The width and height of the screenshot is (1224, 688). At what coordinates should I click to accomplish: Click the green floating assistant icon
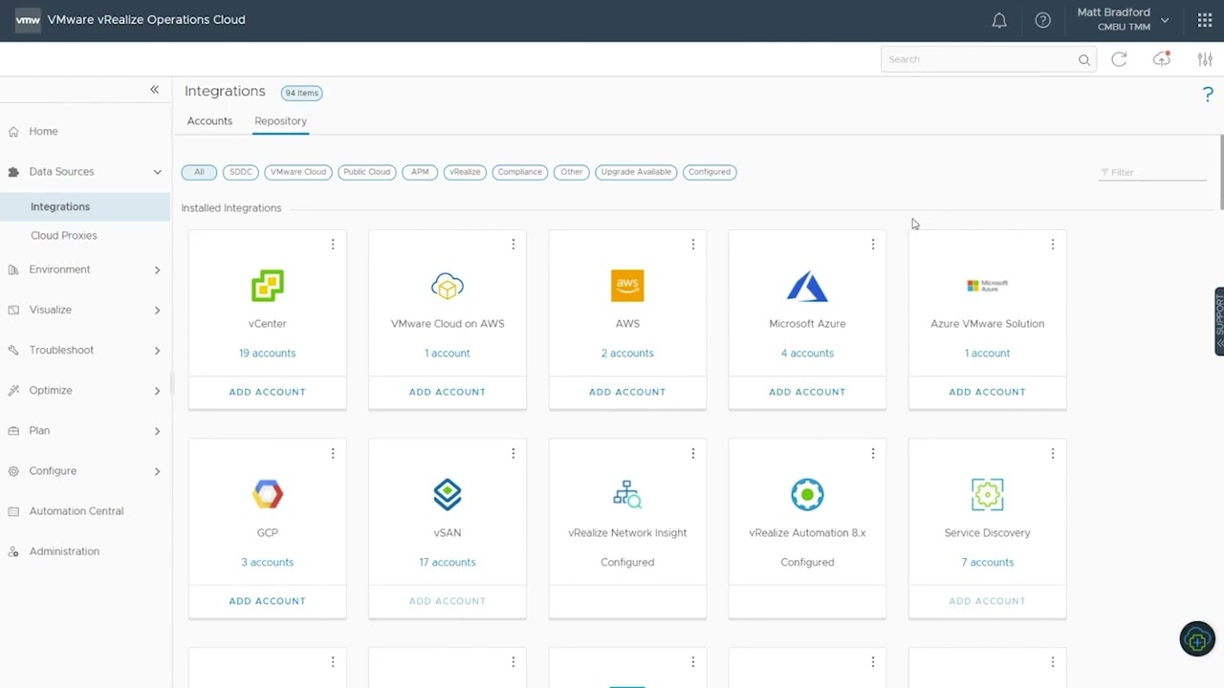(x=1197, y=638)
